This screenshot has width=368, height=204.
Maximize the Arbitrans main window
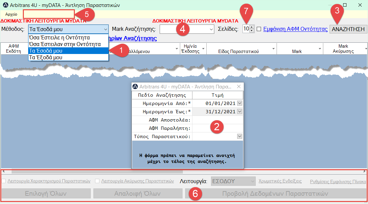345,5
